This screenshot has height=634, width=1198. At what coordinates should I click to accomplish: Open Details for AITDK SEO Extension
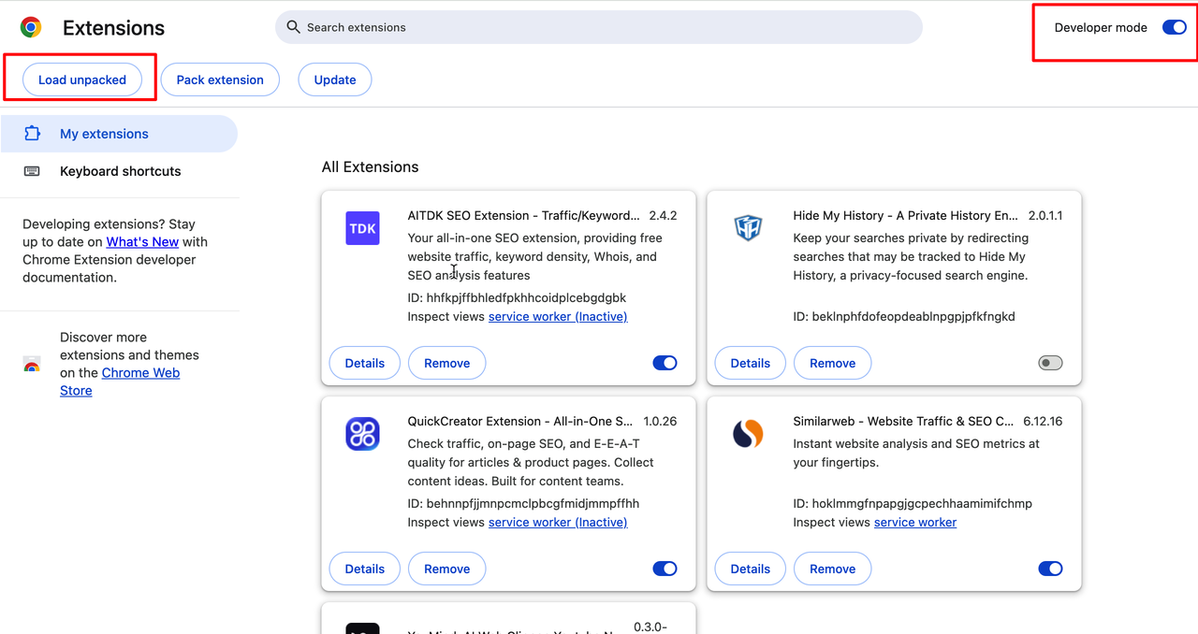(365, 363)
